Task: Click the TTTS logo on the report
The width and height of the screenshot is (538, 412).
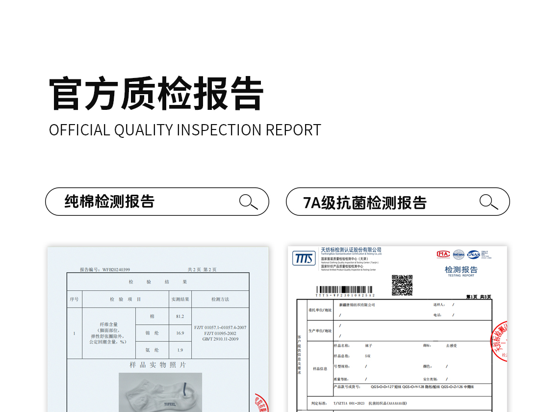Action: tap(304, 258)
